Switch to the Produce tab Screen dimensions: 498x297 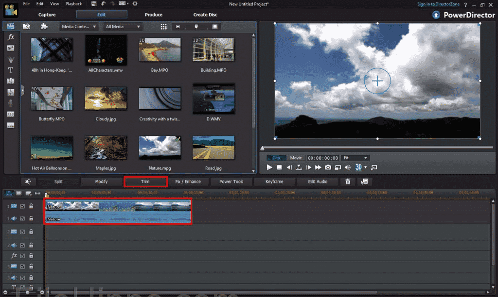153,15
